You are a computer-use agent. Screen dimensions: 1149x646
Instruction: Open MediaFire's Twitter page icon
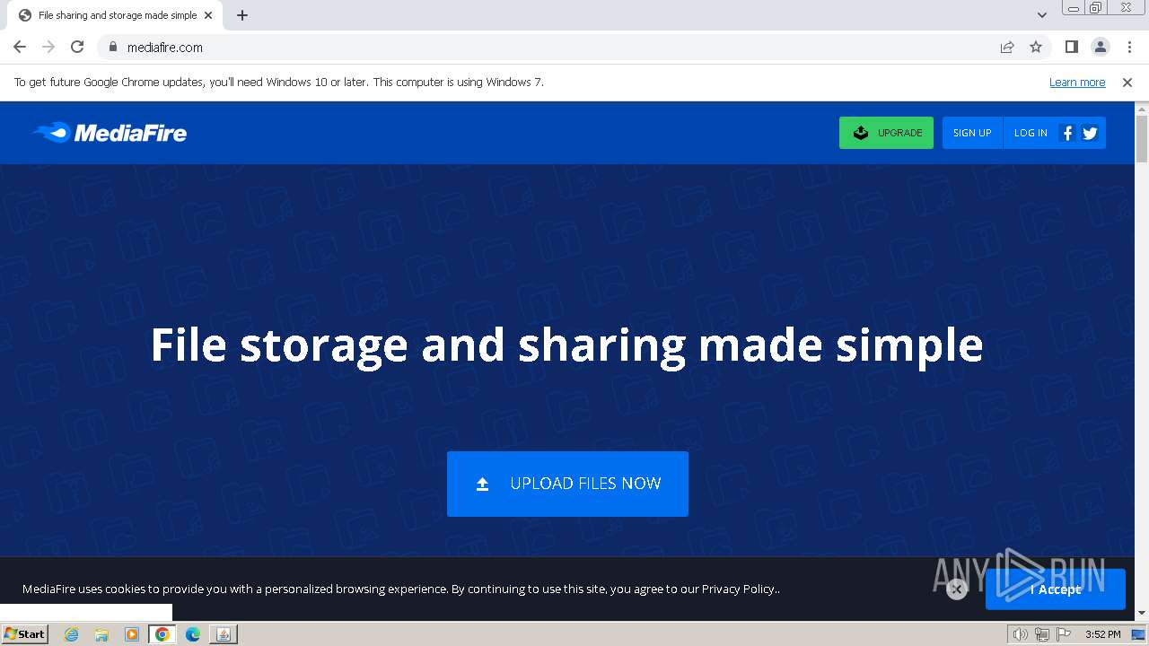pos(1090,133)
